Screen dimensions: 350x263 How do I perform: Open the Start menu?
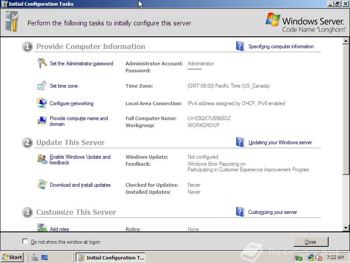(12, 257)
